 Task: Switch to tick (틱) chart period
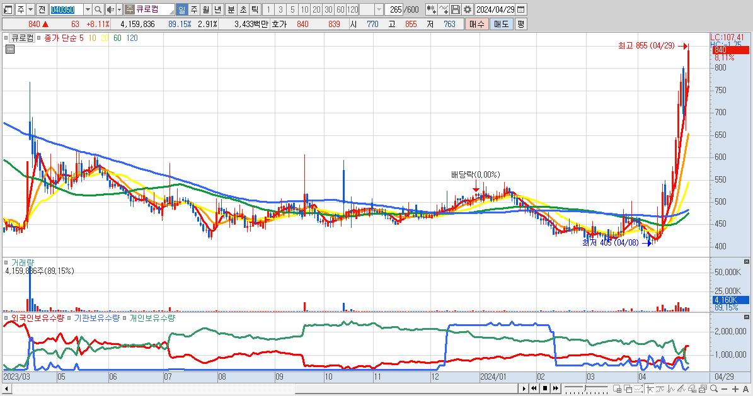[x=255, y=9]
